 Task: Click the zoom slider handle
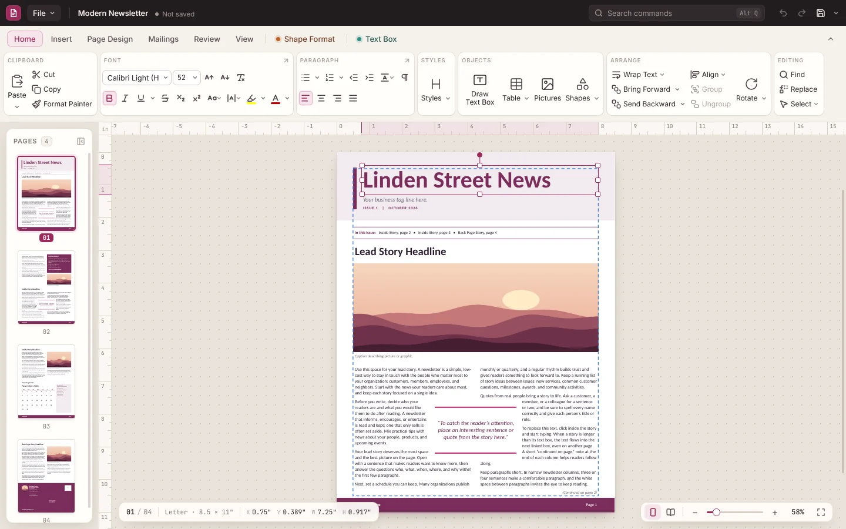[x=716, y=513]
